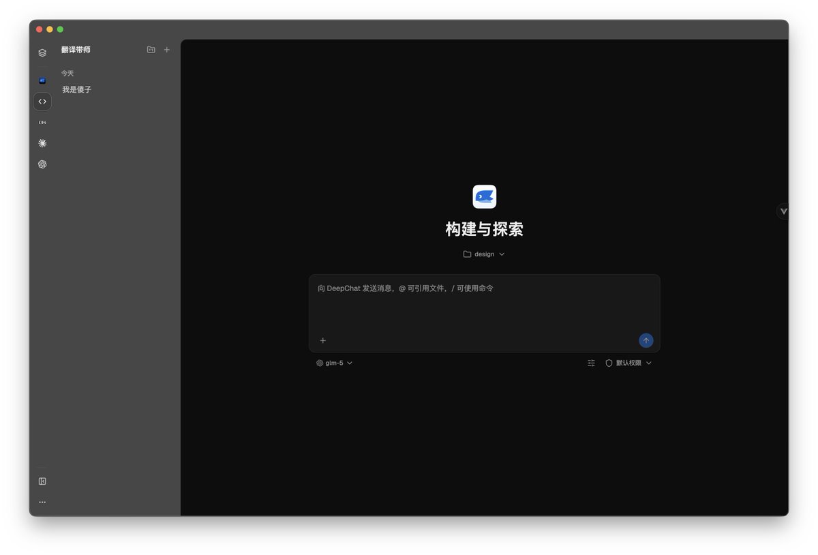Screen dimensions: 818x555
Task: Collapse the sidebar panel icon at bottom
Action: [x=42, y=481]
